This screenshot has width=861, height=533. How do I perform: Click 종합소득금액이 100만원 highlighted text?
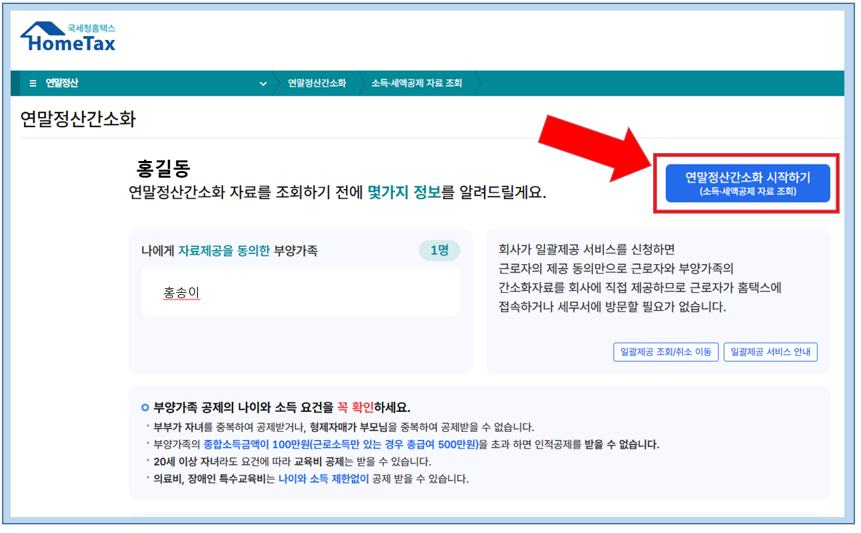341,444
